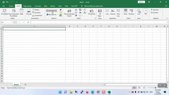This screenshot has width=169, height=95.
Task: Click Get Add-ins
Action: coord(51,11)
